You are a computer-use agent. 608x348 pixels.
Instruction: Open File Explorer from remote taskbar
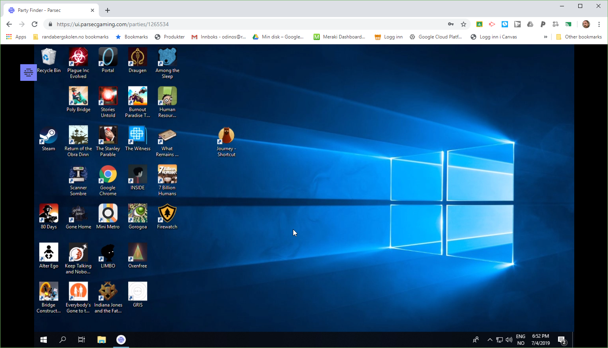click(x=102, y=340)
